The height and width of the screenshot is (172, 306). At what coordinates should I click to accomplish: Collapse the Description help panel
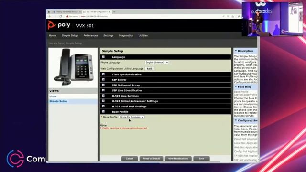(x=236, y=51)
